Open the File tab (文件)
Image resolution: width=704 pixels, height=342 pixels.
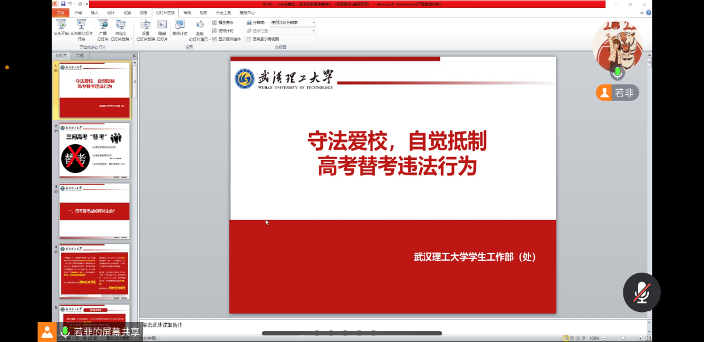click(x=61, y=12)
